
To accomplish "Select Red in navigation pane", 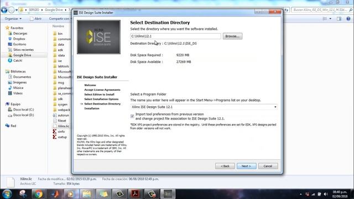I will (13, 125).
